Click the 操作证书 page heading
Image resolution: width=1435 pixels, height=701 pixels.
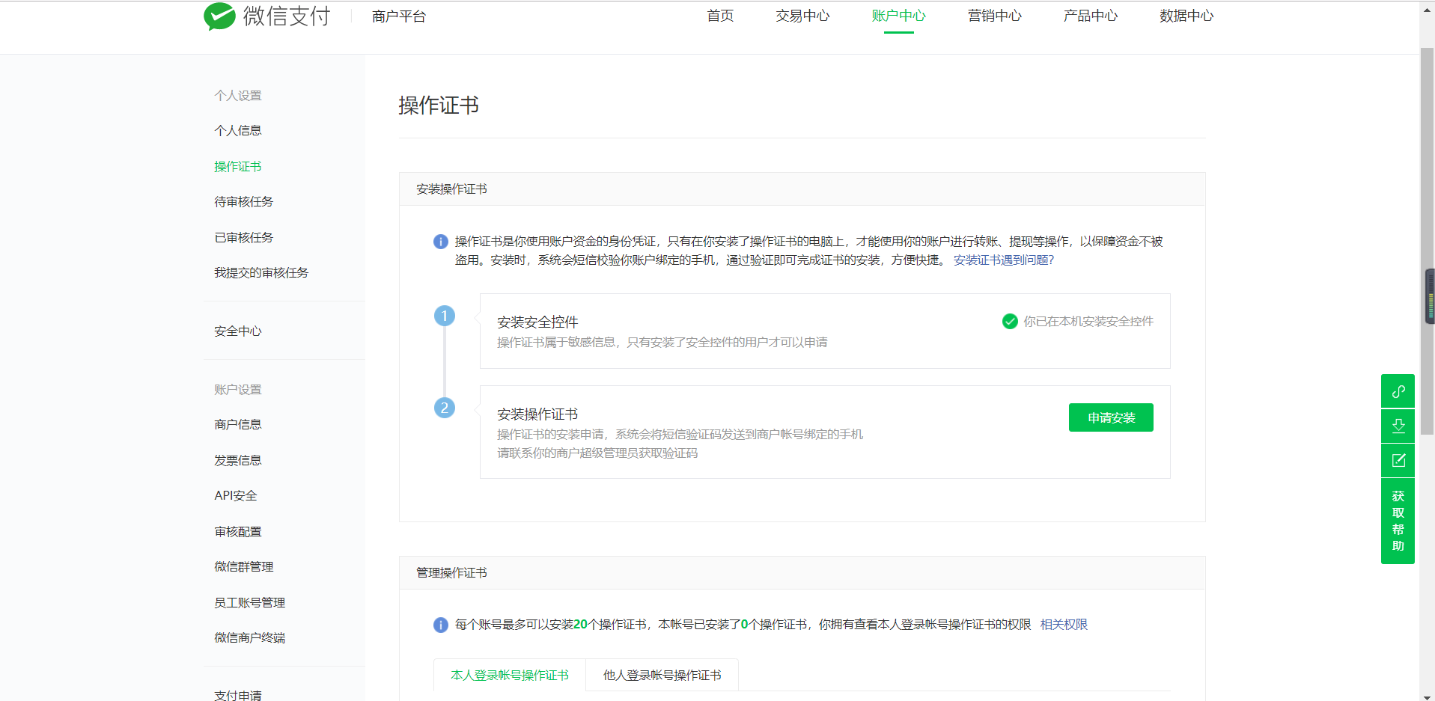(439, 105)
